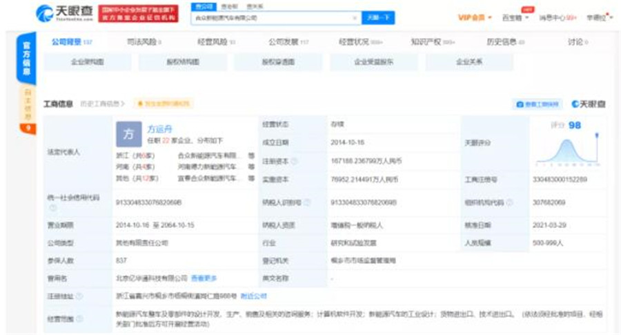This screenshot has height=335, width=621.
Task: Open the 方运舟 name link
Action: click(160, 128)
